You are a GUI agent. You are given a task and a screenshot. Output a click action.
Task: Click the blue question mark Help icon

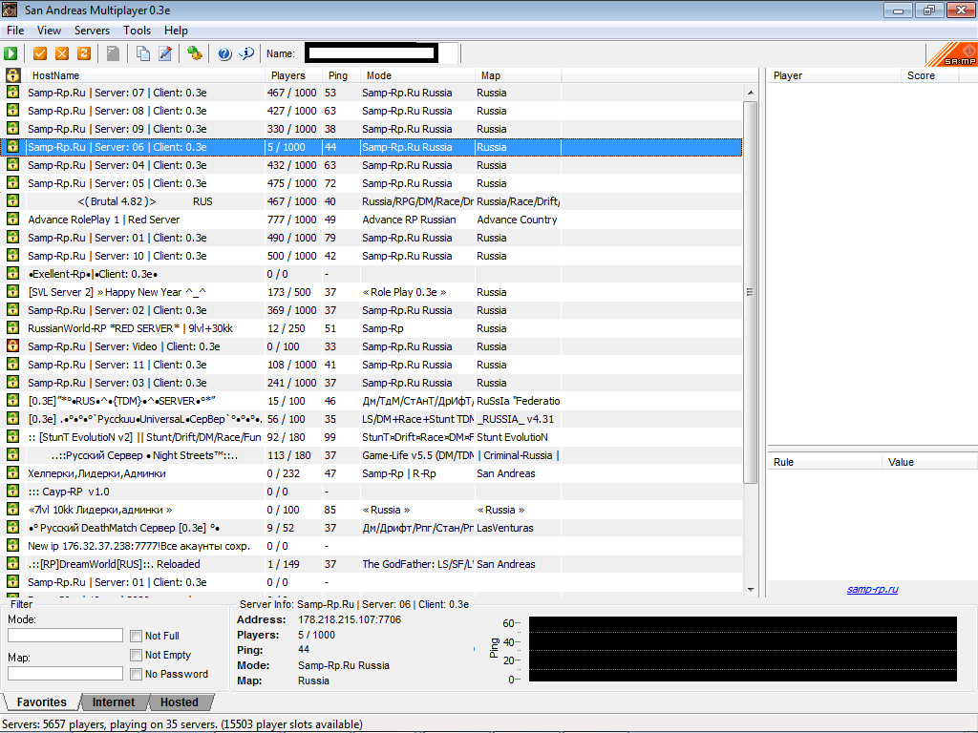point(224,53)
